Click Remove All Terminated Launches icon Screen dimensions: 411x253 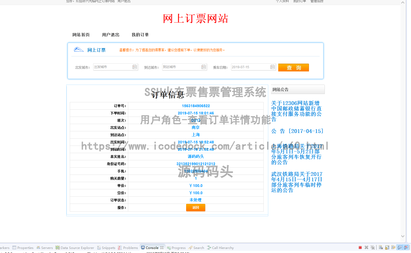(372, 247)
